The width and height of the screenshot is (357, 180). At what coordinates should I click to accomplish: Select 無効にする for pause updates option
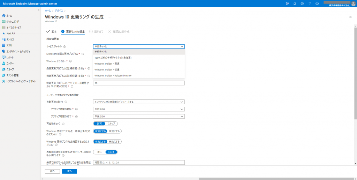coord(114,131)
